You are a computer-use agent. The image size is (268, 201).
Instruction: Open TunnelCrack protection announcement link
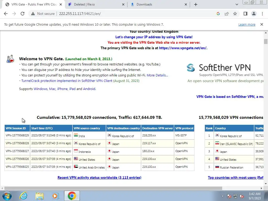click(x=67, y=81)
